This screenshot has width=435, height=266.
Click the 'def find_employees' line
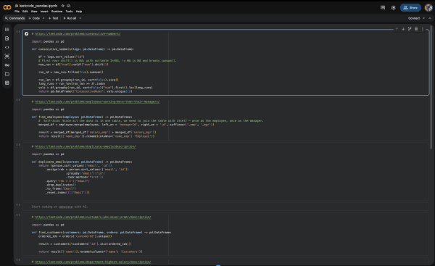(x=82, y=117)
